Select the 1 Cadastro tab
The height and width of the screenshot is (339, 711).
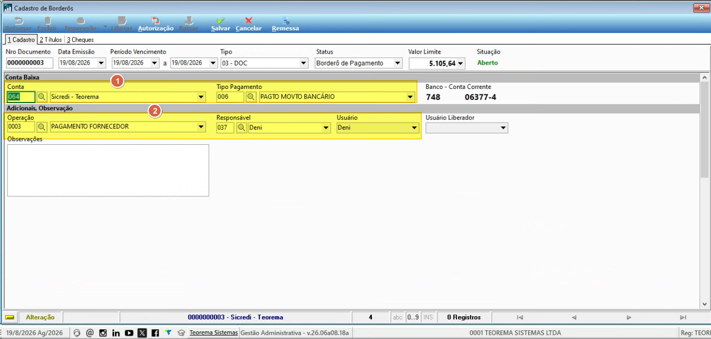tap(21, 40)
